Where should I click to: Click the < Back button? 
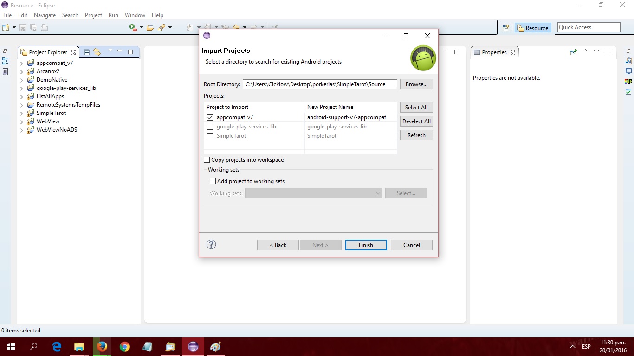point(278,245)
